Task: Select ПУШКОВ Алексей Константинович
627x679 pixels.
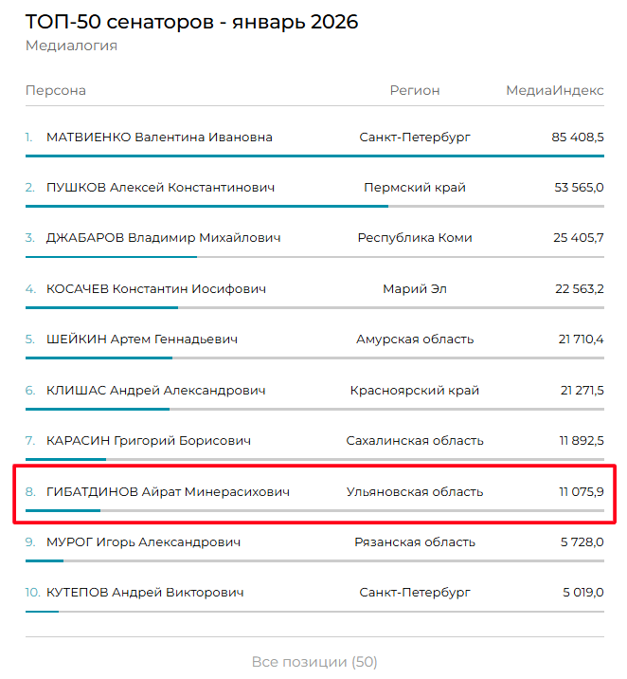Action: (x=160, y=188)
